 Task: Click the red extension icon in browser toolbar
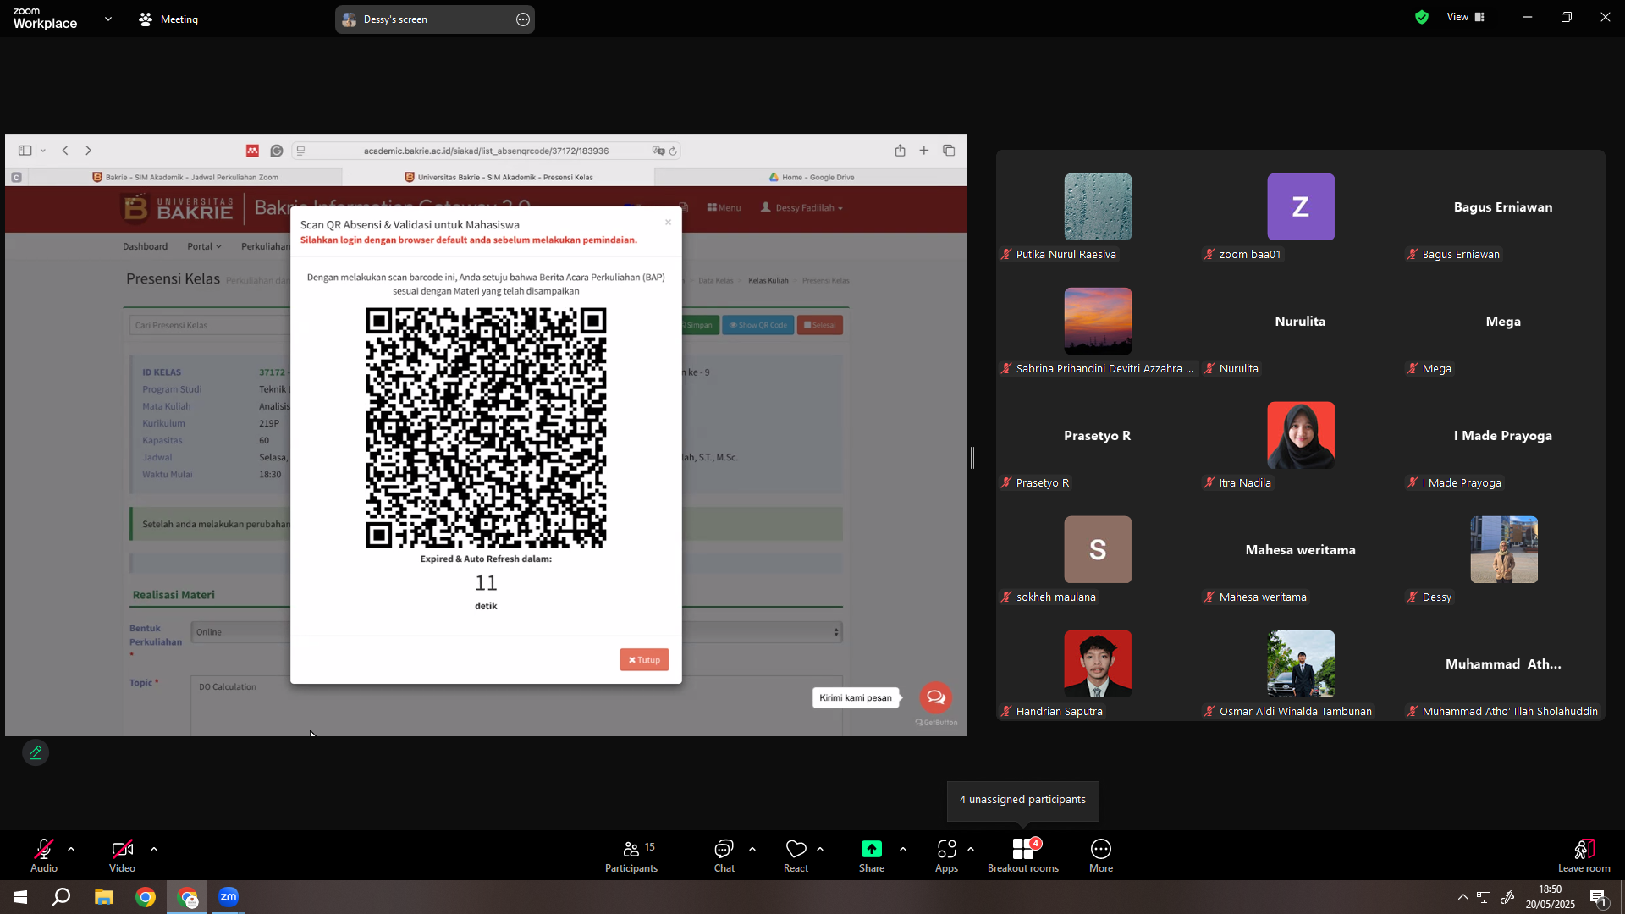pyautogui.click(x=252, y=151)
